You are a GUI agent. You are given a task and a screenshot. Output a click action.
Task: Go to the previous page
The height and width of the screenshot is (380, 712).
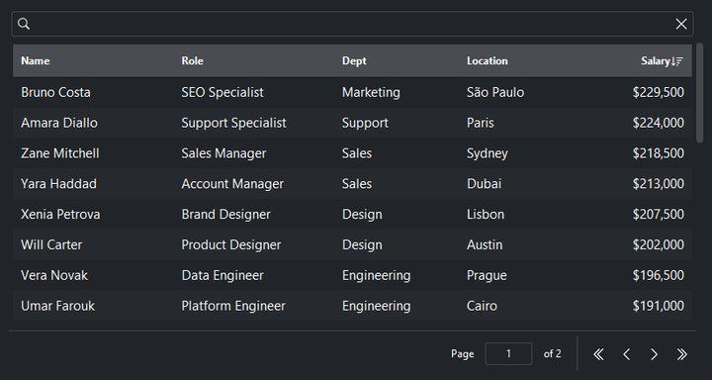[x=626, y=354]
